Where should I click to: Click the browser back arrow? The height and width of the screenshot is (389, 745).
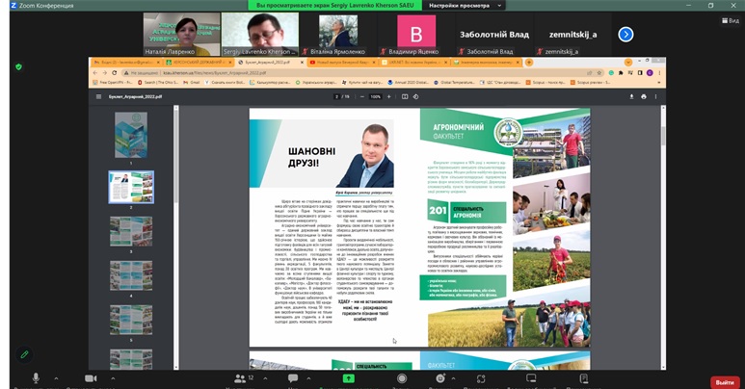click(95, 72)
